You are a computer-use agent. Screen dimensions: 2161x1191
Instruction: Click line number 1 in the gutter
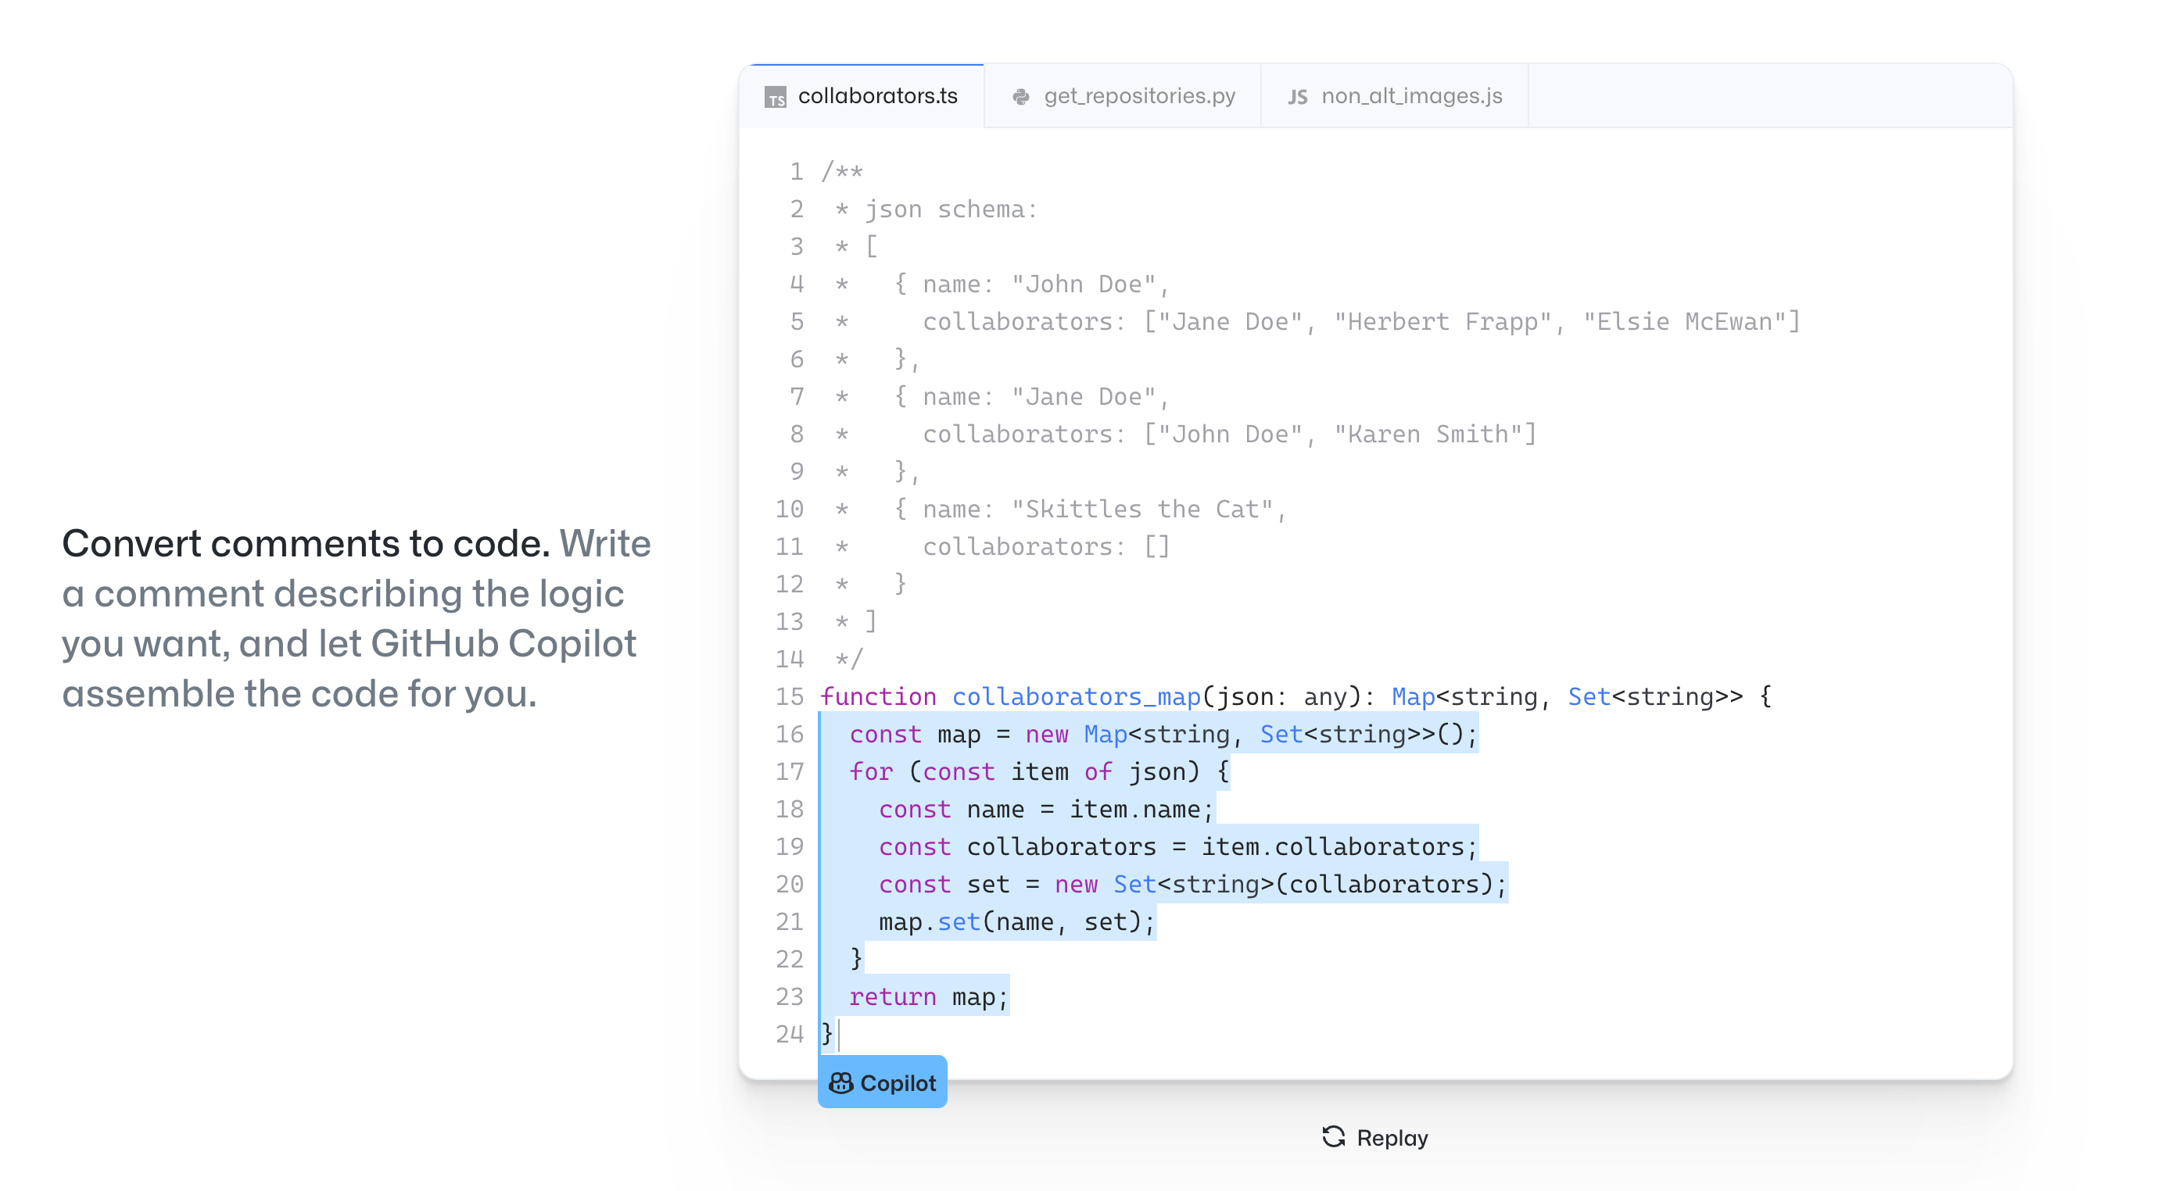796,171
